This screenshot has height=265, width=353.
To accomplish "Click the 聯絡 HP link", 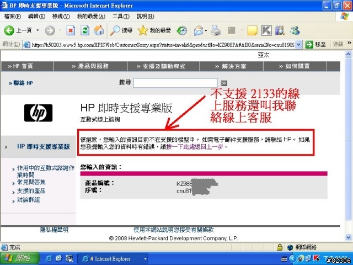I will pyautogui.click(x=21, y=83).
